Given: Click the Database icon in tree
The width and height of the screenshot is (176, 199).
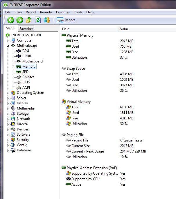Looking at the screenshot, I should tap(13, 150).
